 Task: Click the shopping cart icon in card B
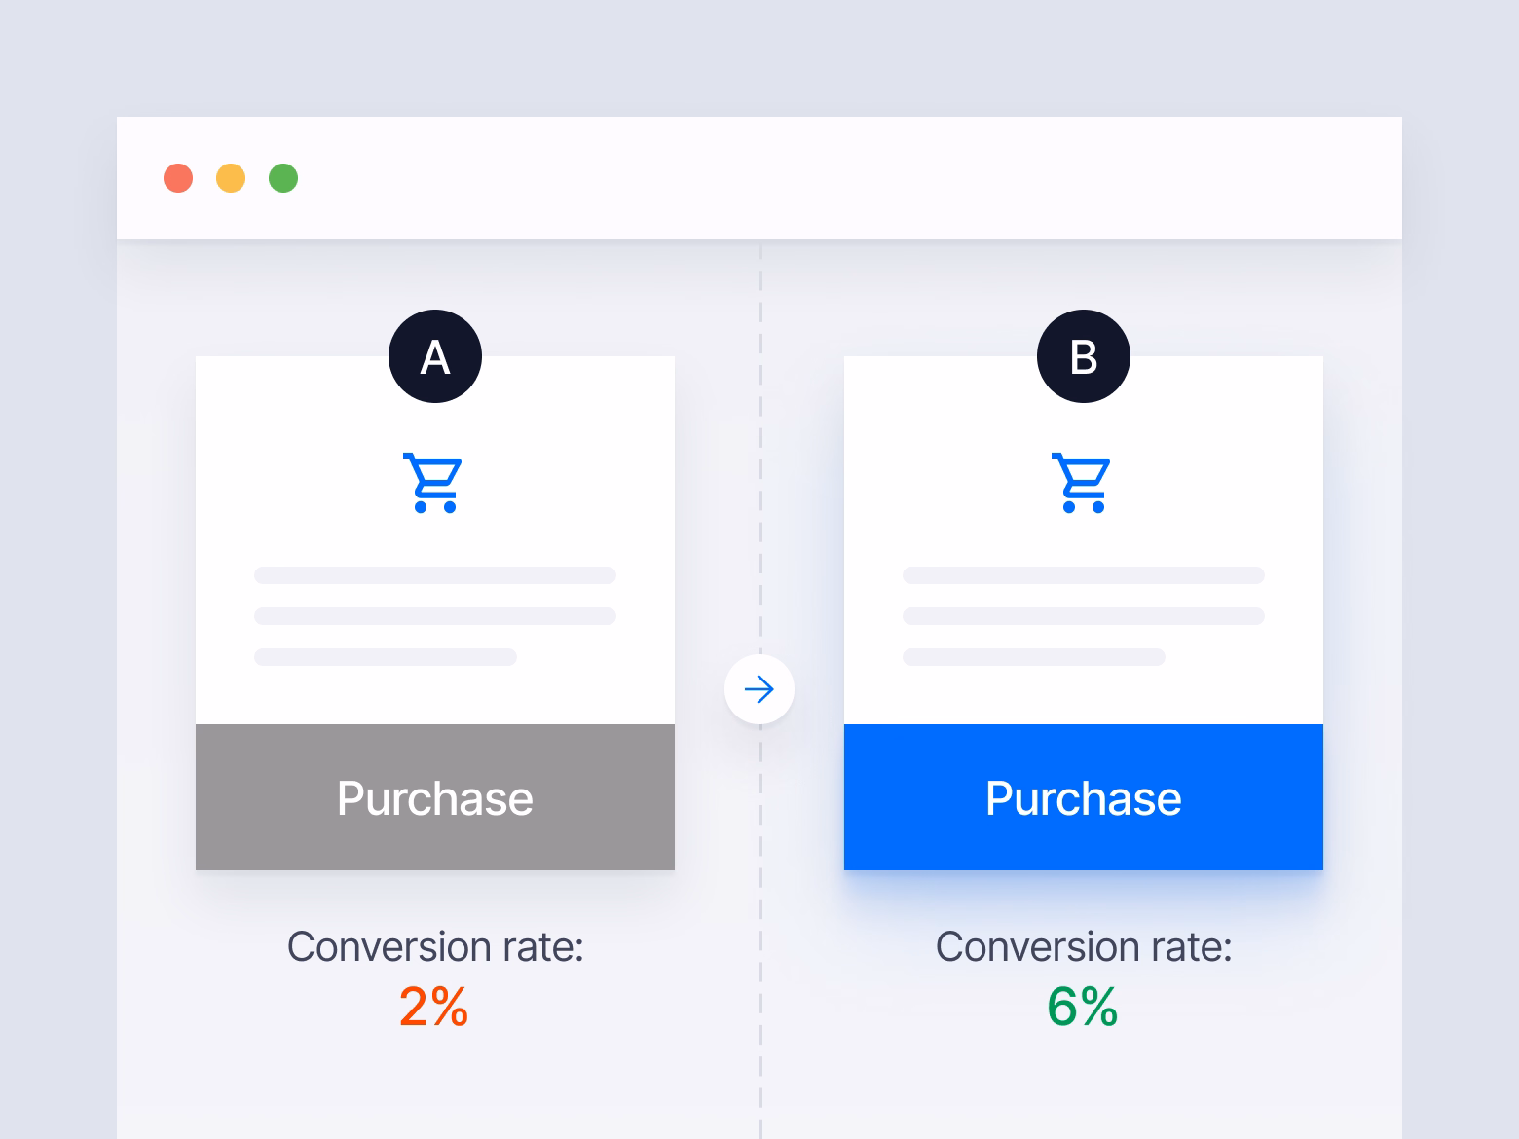tap(1081, 483)
